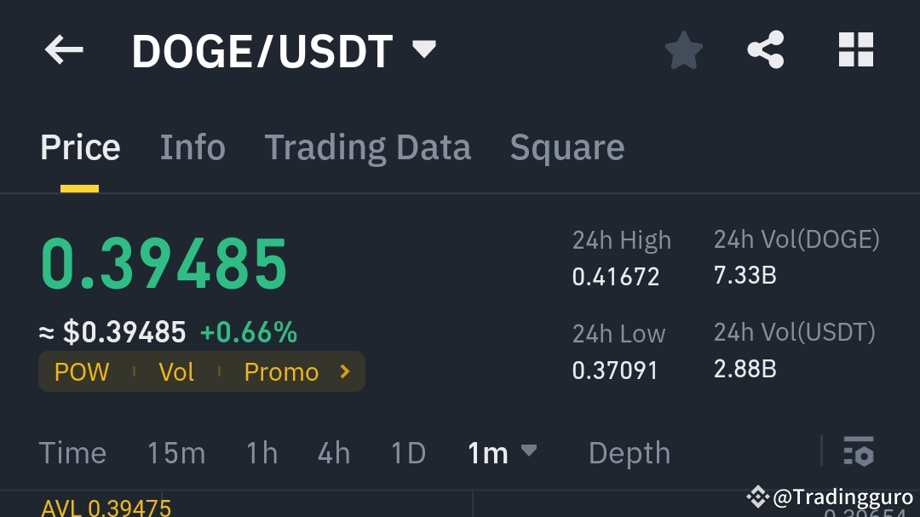Share this trading pair via the share icon
This screenshot has height=517, width=920.
(765, 49)
